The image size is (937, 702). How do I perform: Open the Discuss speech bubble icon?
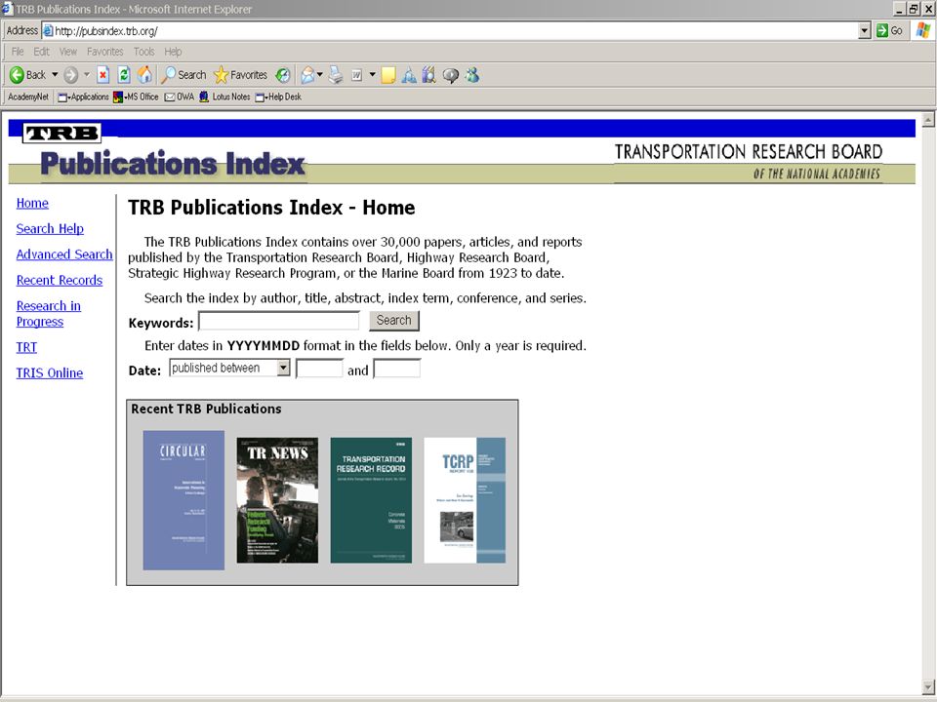(451, 75)
